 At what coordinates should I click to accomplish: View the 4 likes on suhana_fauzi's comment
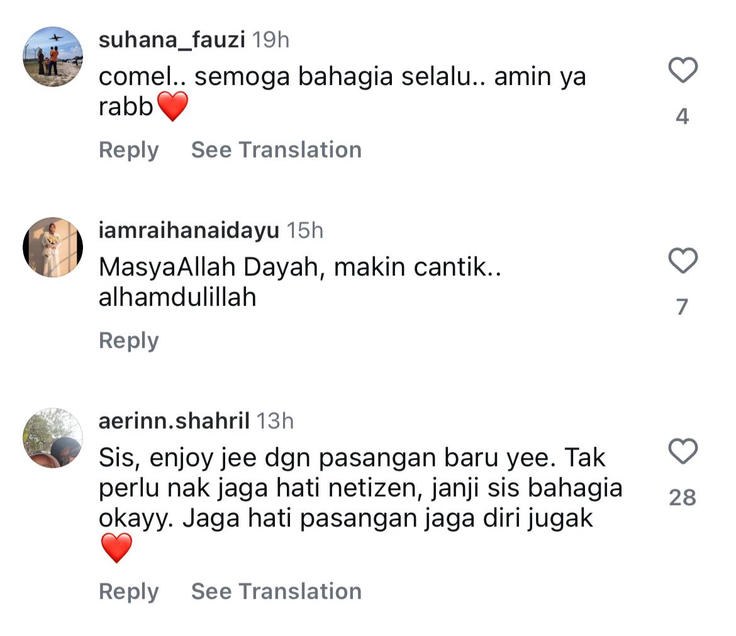point(683,116)
